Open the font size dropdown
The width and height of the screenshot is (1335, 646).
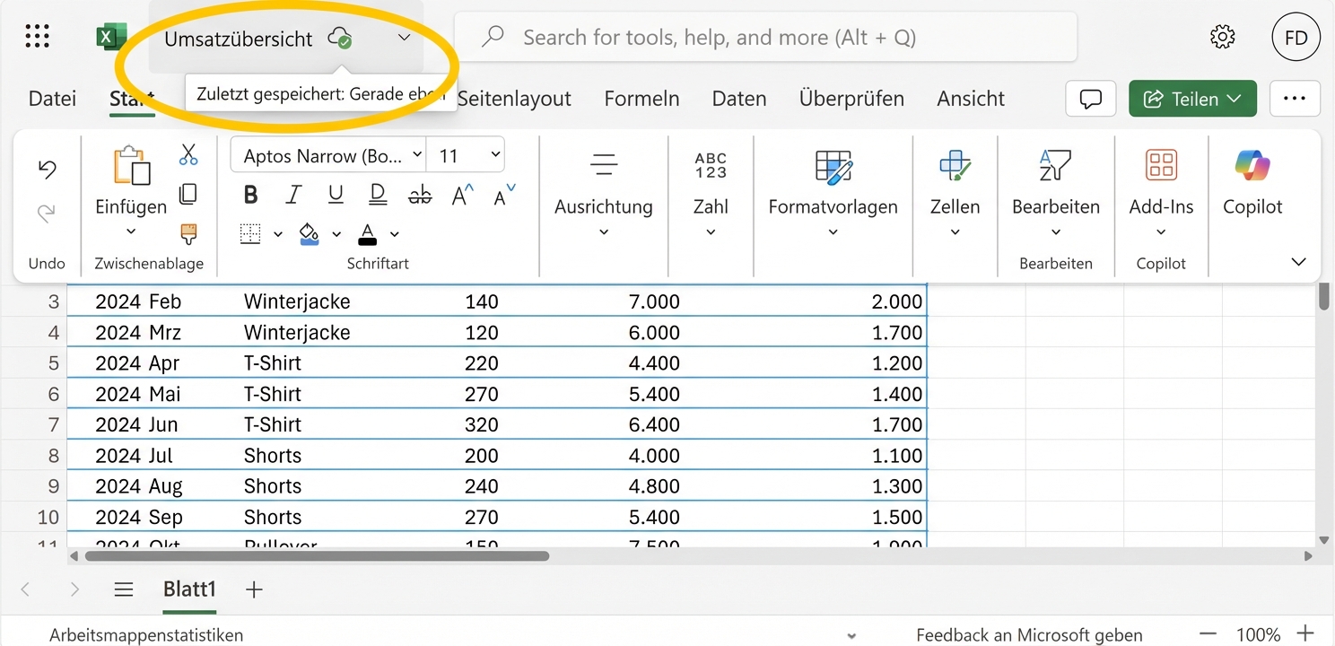click(x=466, y=154)
